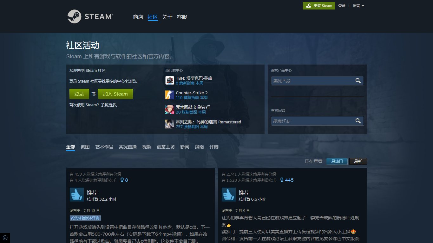Switch to the 新闻 tab

[185, 147]
